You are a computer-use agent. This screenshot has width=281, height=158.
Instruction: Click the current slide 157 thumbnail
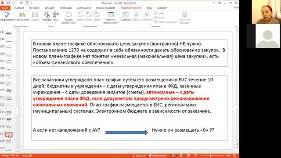tap(9, 134)
